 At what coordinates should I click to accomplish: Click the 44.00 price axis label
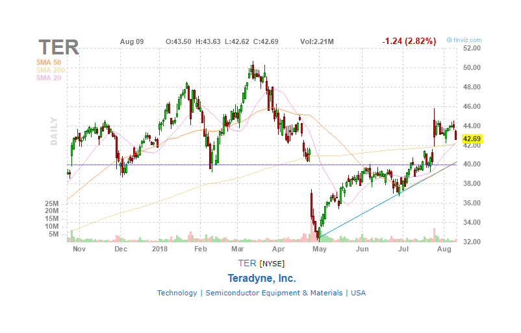coord(472,126)
